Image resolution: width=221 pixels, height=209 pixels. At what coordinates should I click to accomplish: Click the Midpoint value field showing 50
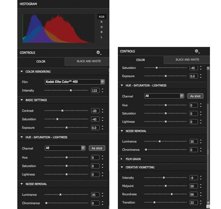point(194,186)
